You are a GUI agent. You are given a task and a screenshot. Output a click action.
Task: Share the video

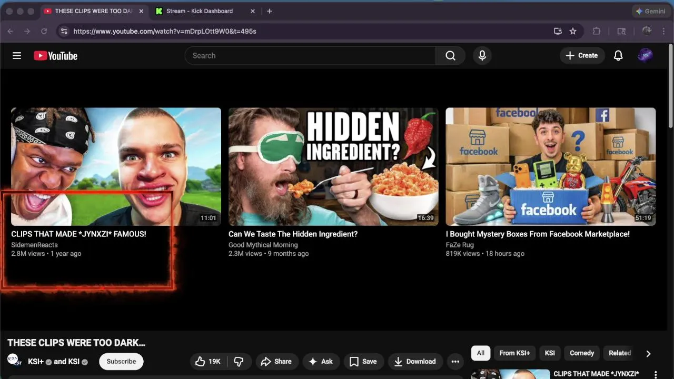point(276,361)
